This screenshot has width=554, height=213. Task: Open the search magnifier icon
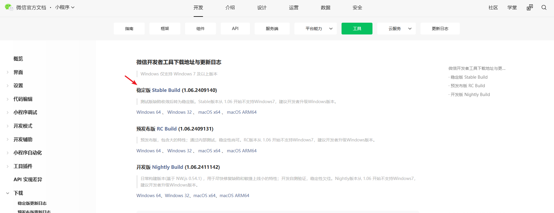pos(544,7)
